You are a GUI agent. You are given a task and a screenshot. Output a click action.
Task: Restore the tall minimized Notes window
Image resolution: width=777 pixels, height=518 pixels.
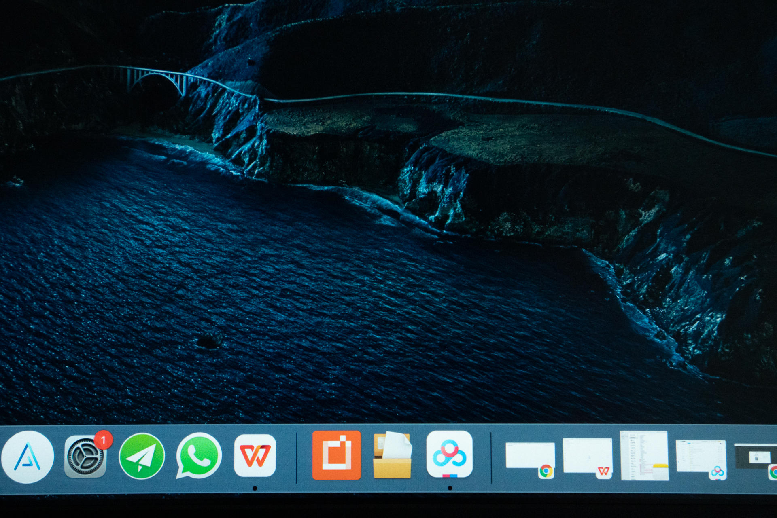644,456
